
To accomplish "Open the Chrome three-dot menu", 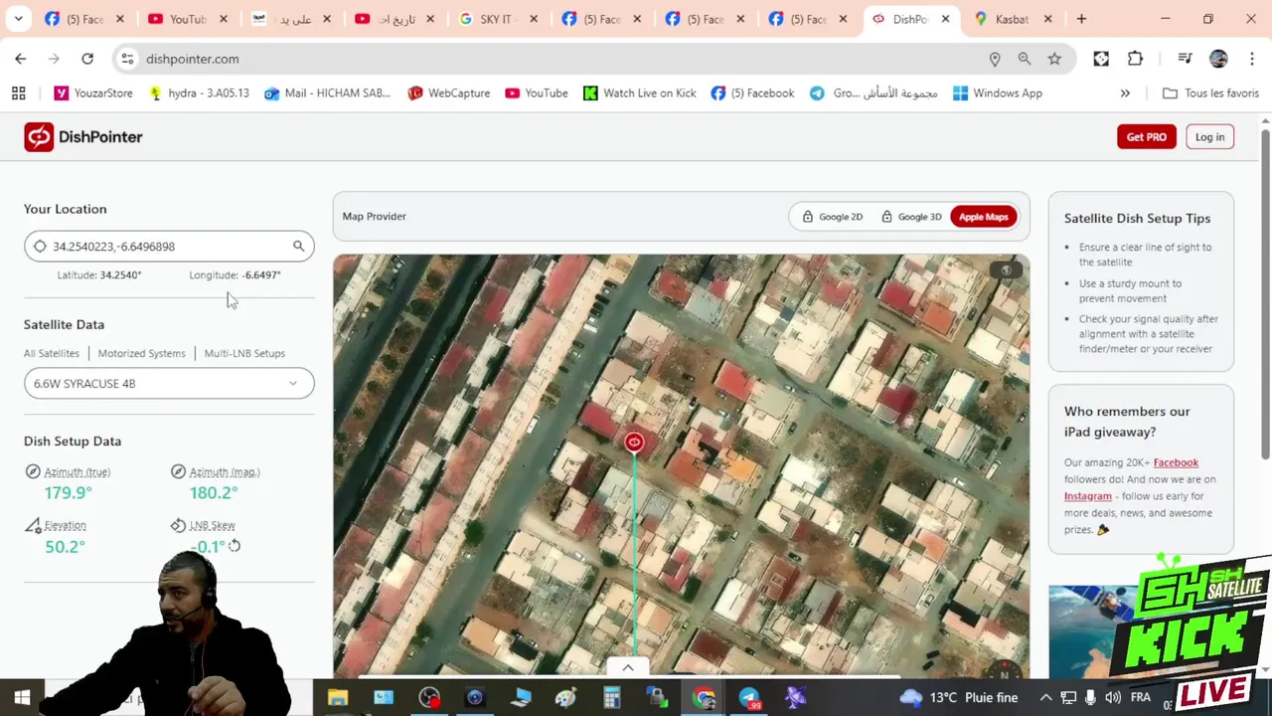I will tap(1252, 59).
